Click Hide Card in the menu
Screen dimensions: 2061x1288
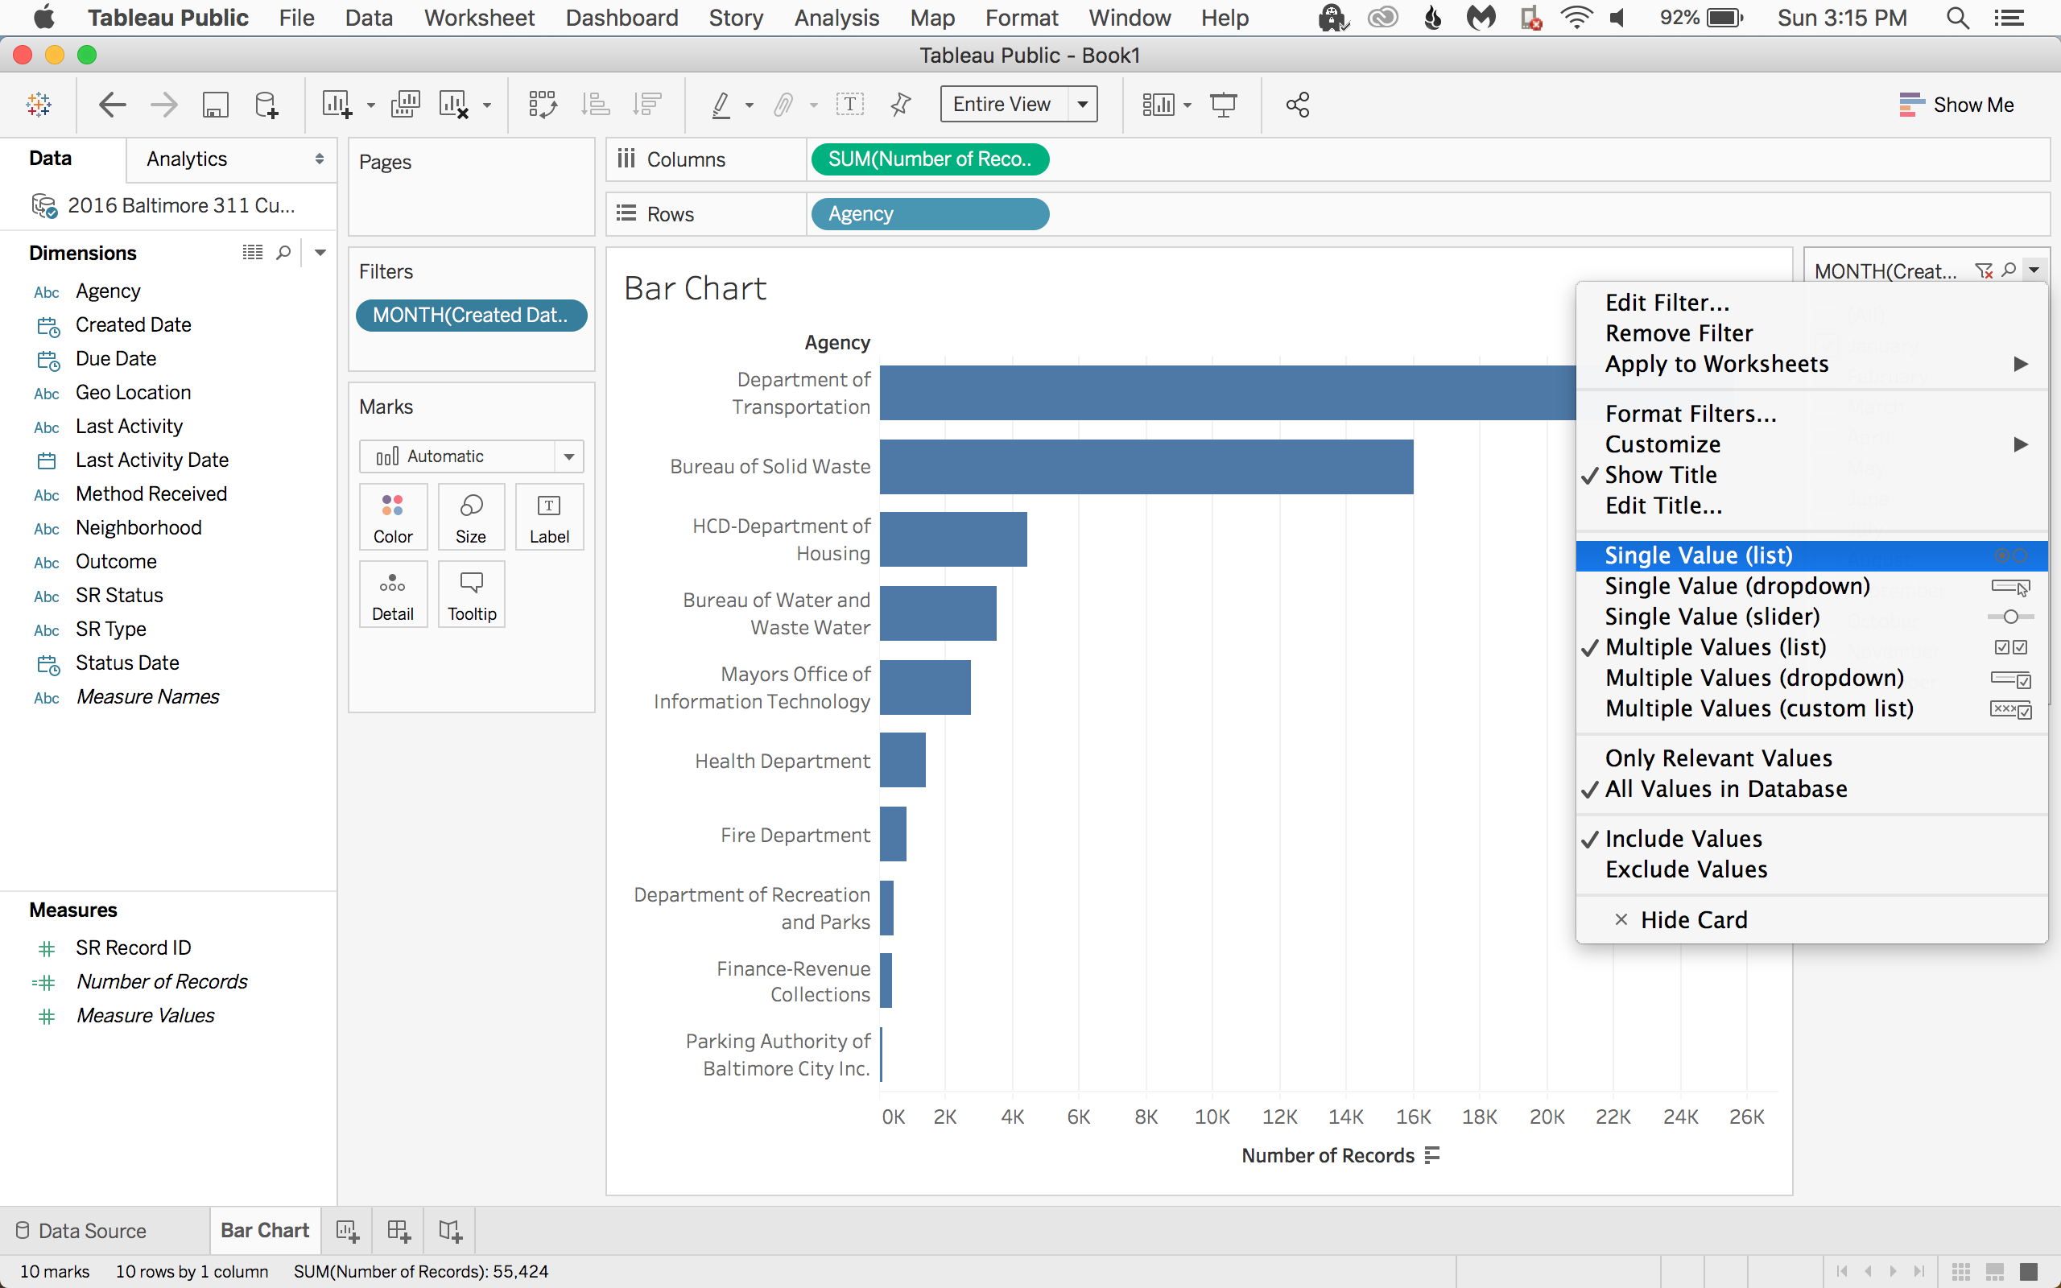tap(1811, 920)
